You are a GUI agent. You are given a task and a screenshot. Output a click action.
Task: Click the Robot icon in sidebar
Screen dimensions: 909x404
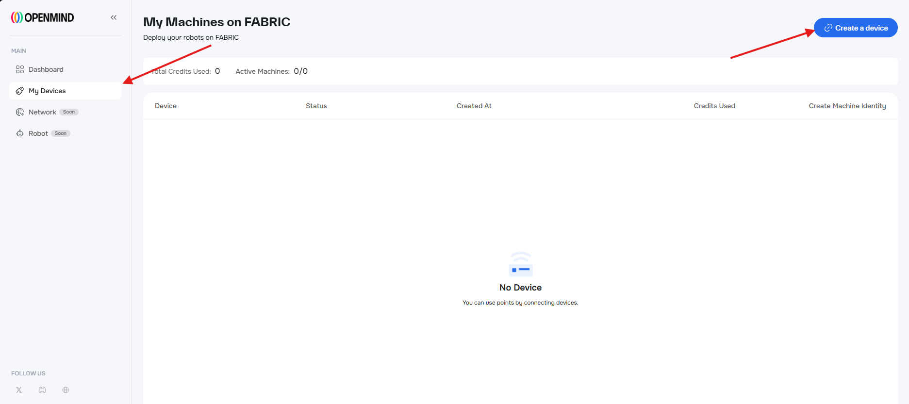(20, 133)
